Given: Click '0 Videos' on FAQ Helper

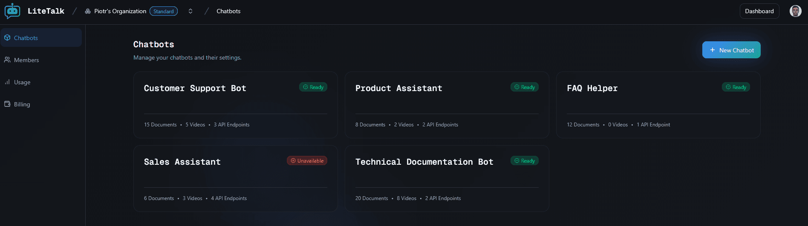Looking at the screenshot, I should (x=618, y=125).
